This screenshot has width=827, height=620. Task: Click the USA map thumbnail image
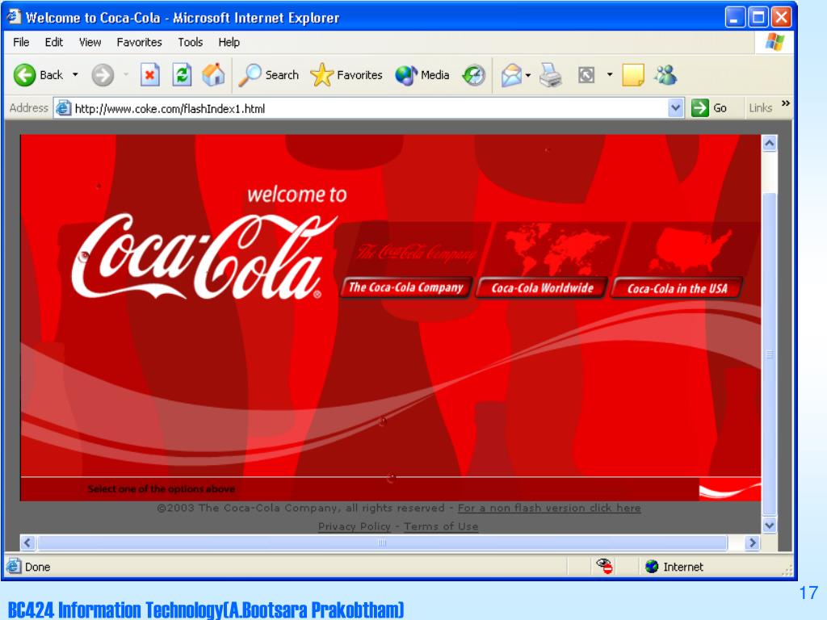tap(691, 249)
